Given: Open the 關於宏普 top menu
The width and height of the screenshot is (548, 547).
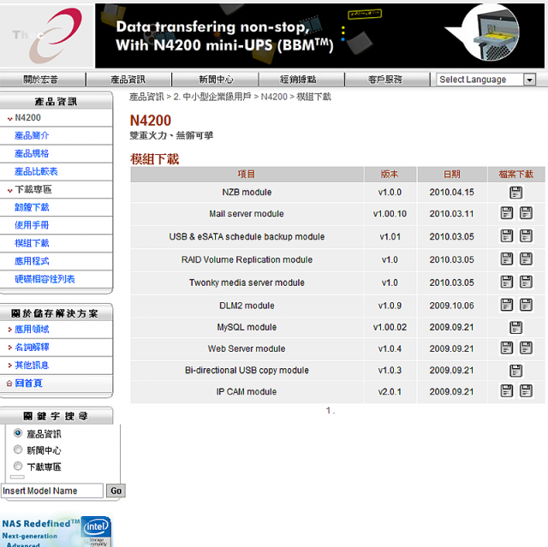Looking at the screenshot, I should [x=41, y=80].
